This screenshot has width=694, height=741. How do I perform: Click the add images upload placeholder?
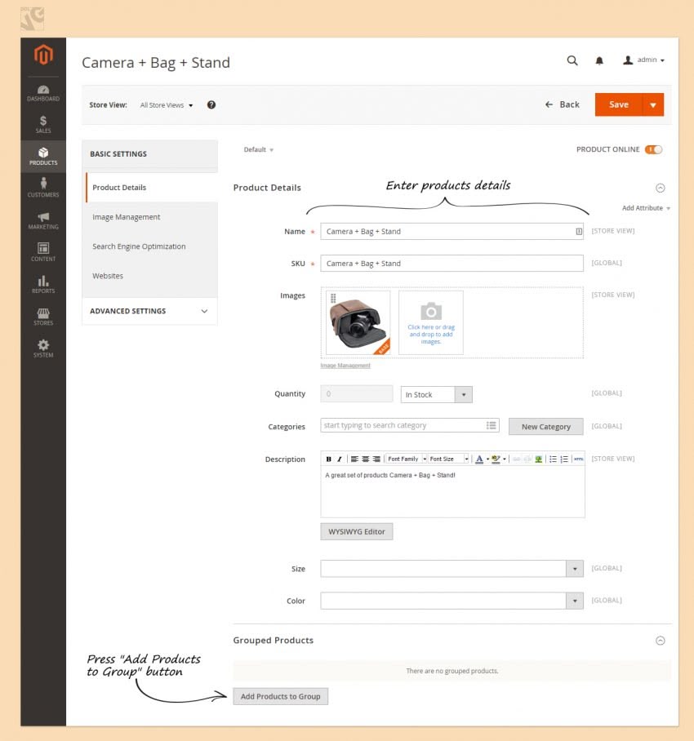click(430, 323)
